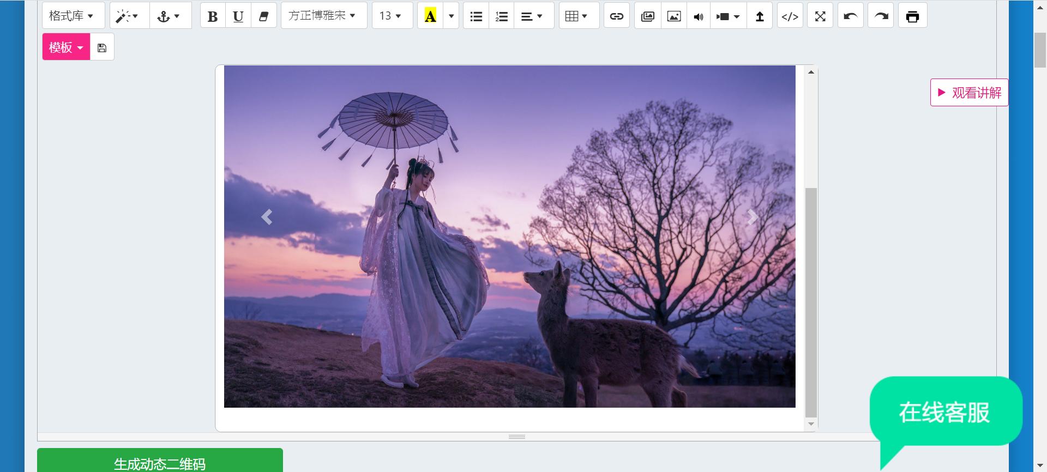The width and height of the screenshot is (1047, 472).
Task: Click the eraser clear-format icon
Action: tap(263, 16)
